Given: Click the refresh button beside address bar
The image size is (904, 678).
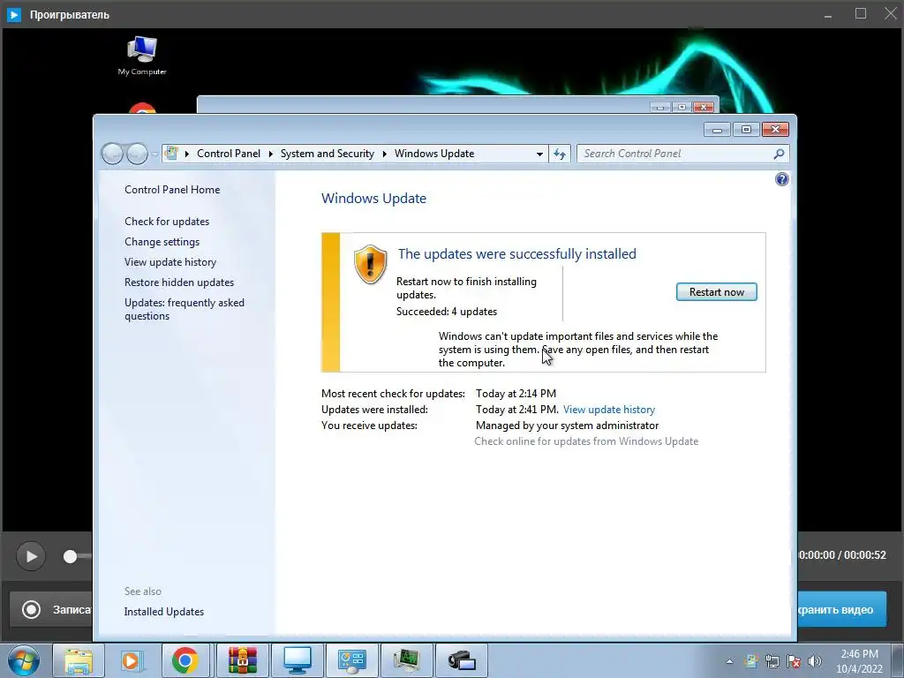Looking at the screenshot, I should coord(559,154).
